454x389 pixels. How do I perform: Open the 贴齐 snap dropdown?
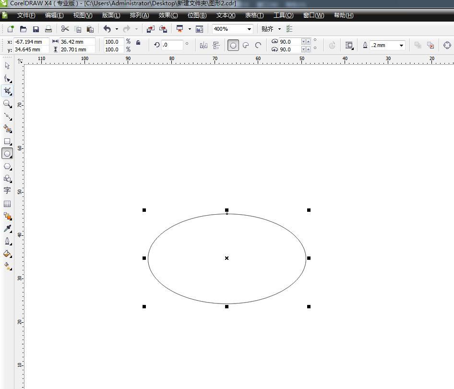(279, 29)
